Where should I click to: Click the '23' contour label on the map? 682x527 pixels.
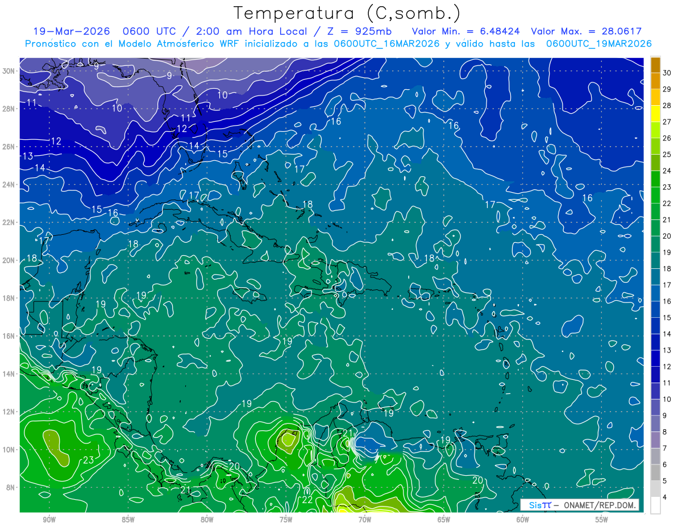coord(88,460)
